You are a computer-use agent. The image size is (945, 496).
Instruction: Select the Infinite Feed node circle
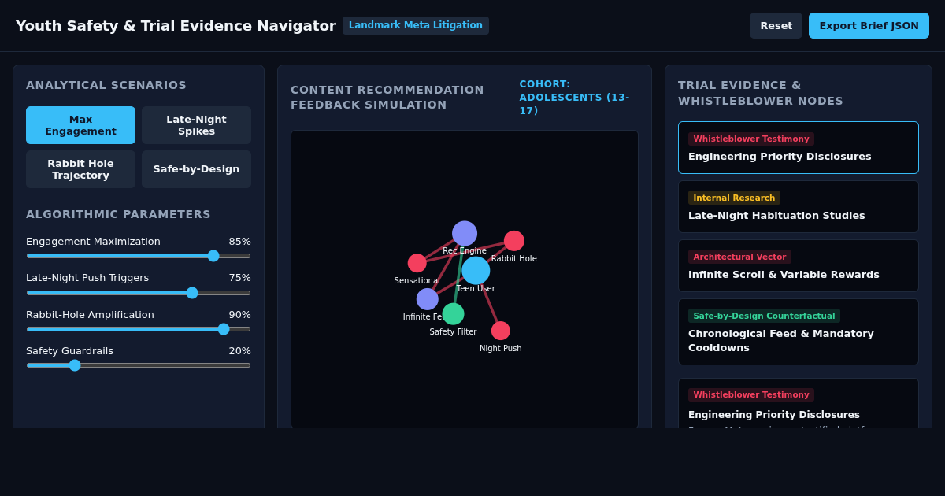coord(428,299)
